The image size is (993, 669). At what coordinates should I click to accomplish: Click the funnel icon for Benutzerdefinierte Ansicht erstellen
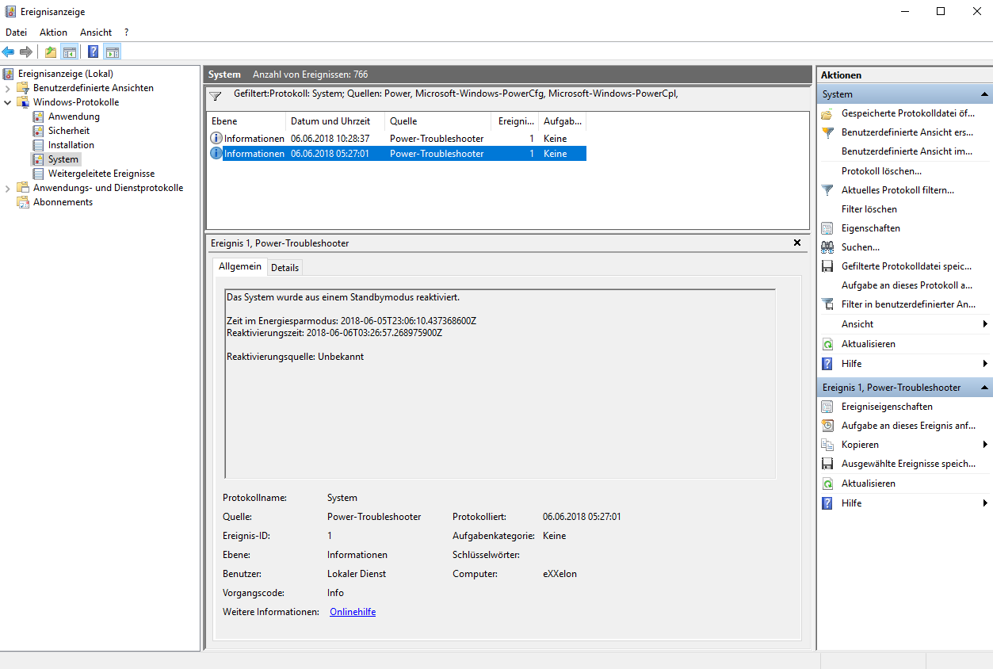click(827, 132)
